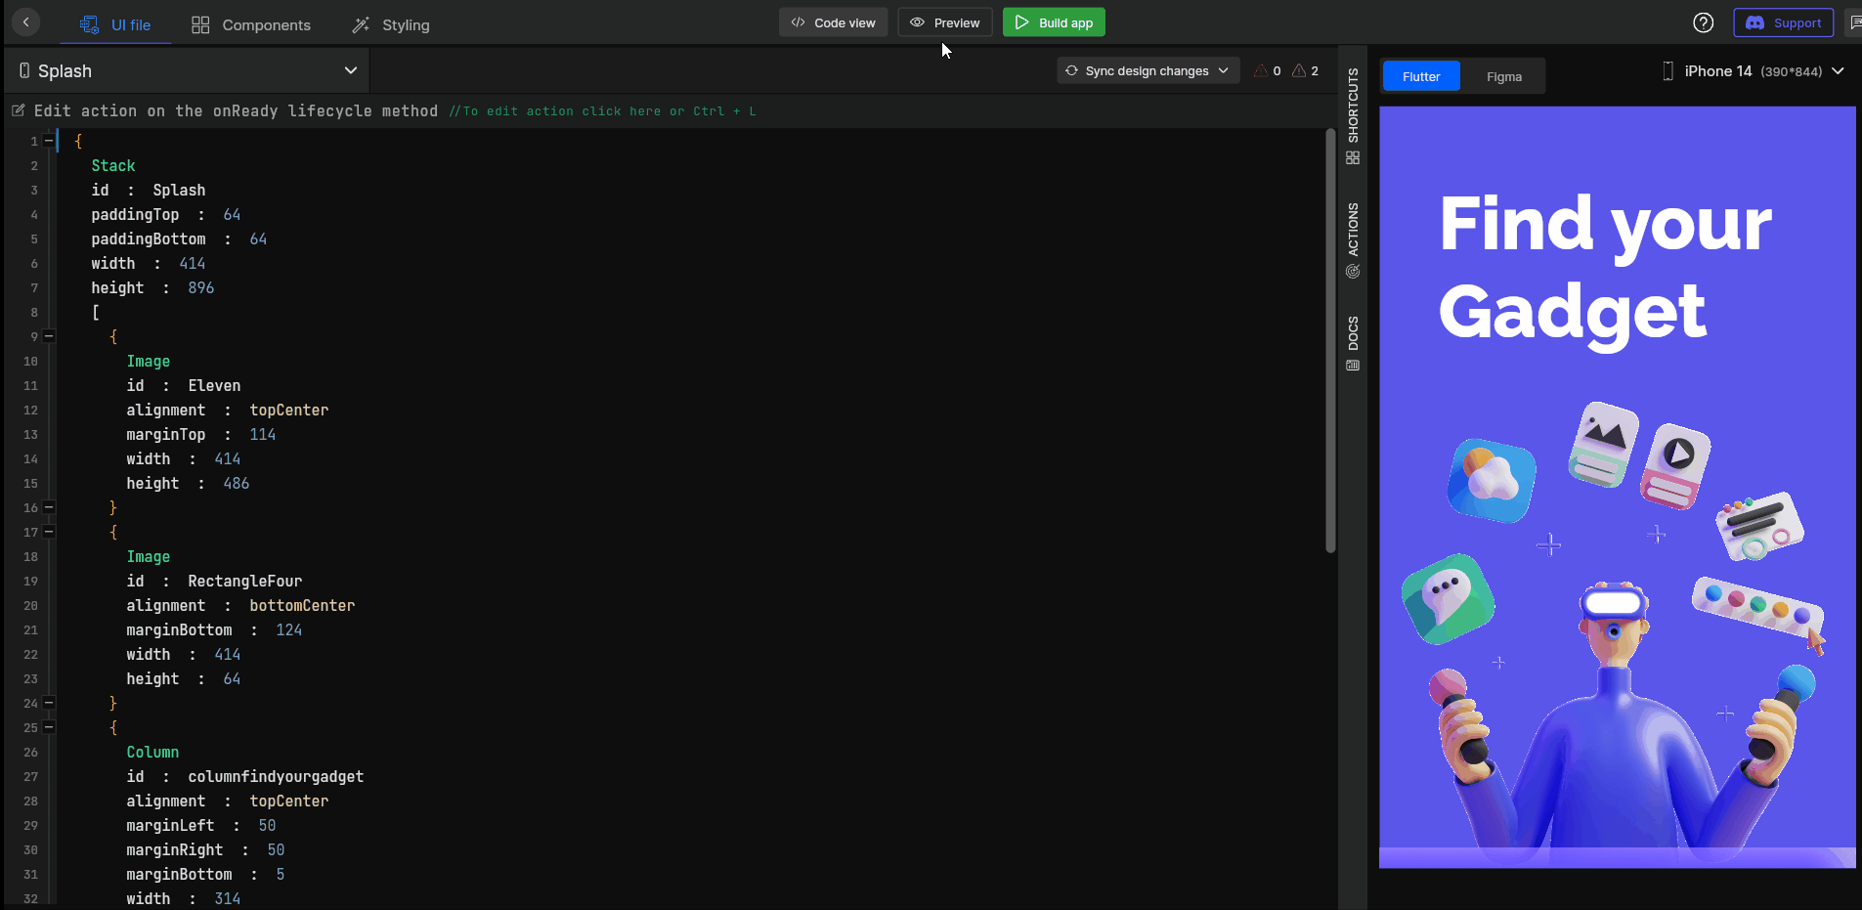Open the help question mark icon
The image size is (1862, 910).
pos(1704,22)
